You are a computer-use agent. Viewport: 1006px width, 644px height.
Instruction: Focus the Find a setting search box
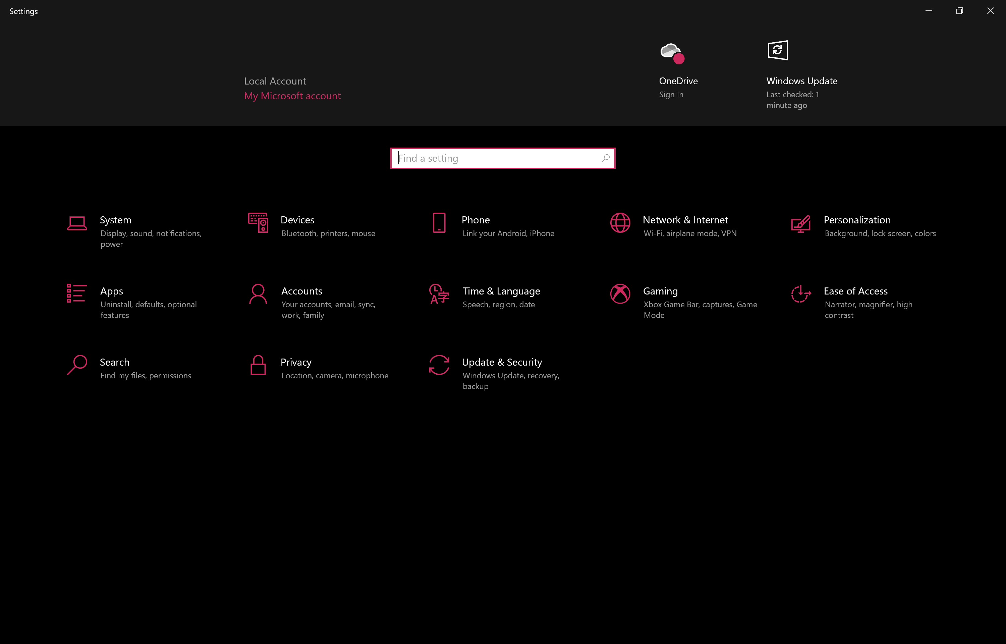[x=502, y=159]
